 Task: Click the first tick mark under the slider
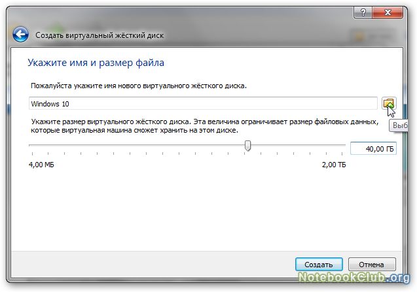click(x=33, y=154)
